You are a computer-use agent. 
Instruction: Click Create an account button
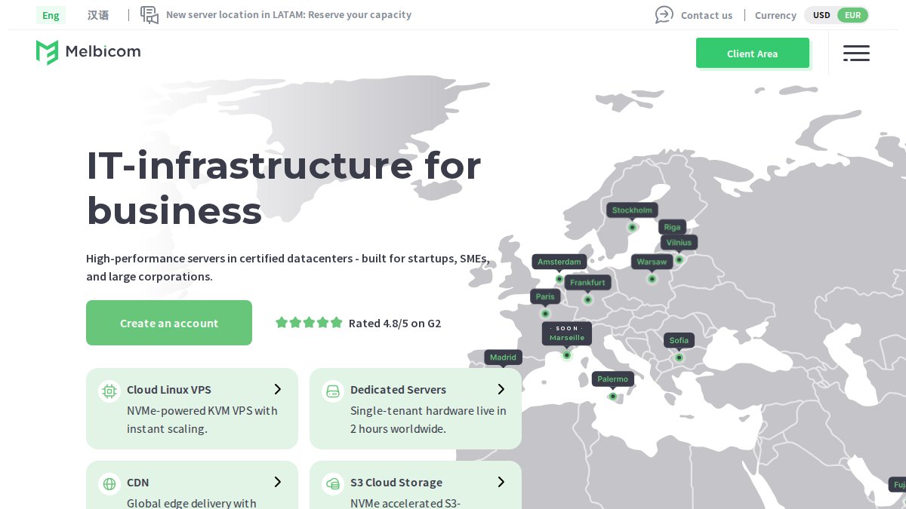169,323
